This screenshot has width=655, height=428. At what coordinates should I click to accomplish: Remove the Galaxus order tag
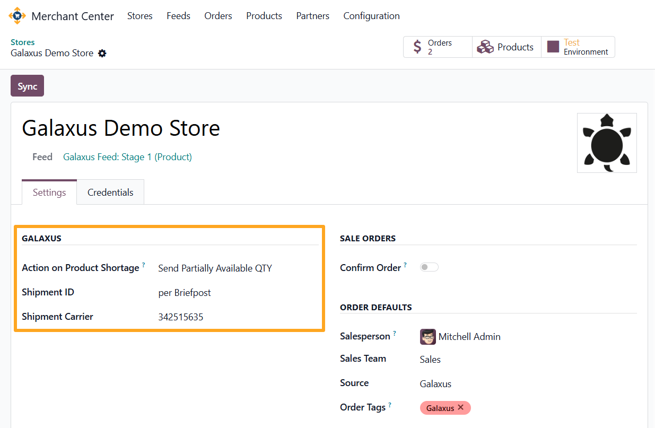(x=460, y=407)
